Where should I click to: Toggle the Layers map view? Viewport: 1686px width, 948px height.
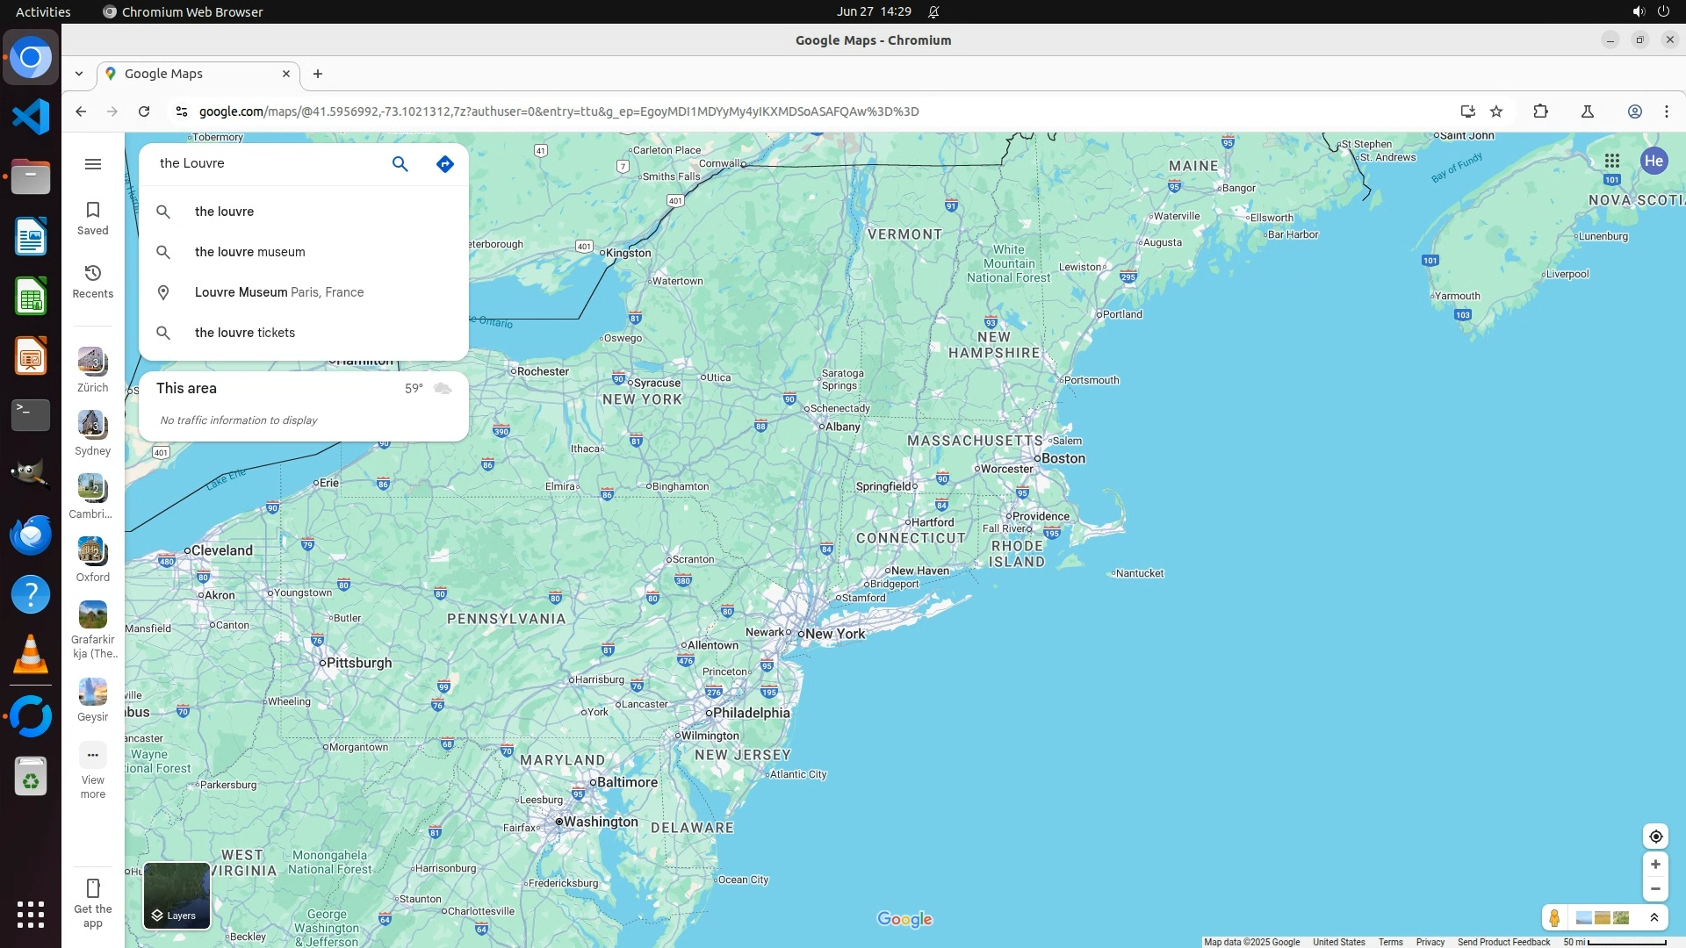pos(177,895)
